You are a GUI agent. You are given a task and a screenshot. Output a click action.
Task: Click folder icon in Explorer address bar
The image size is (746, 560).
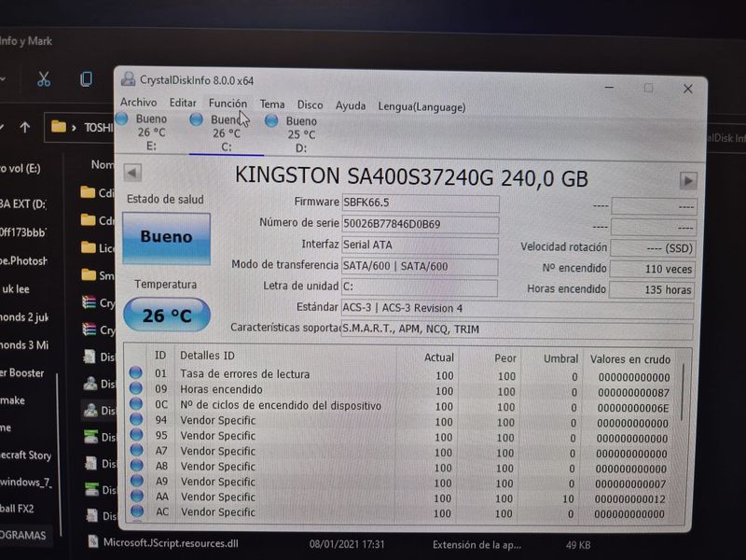(59, 127)
